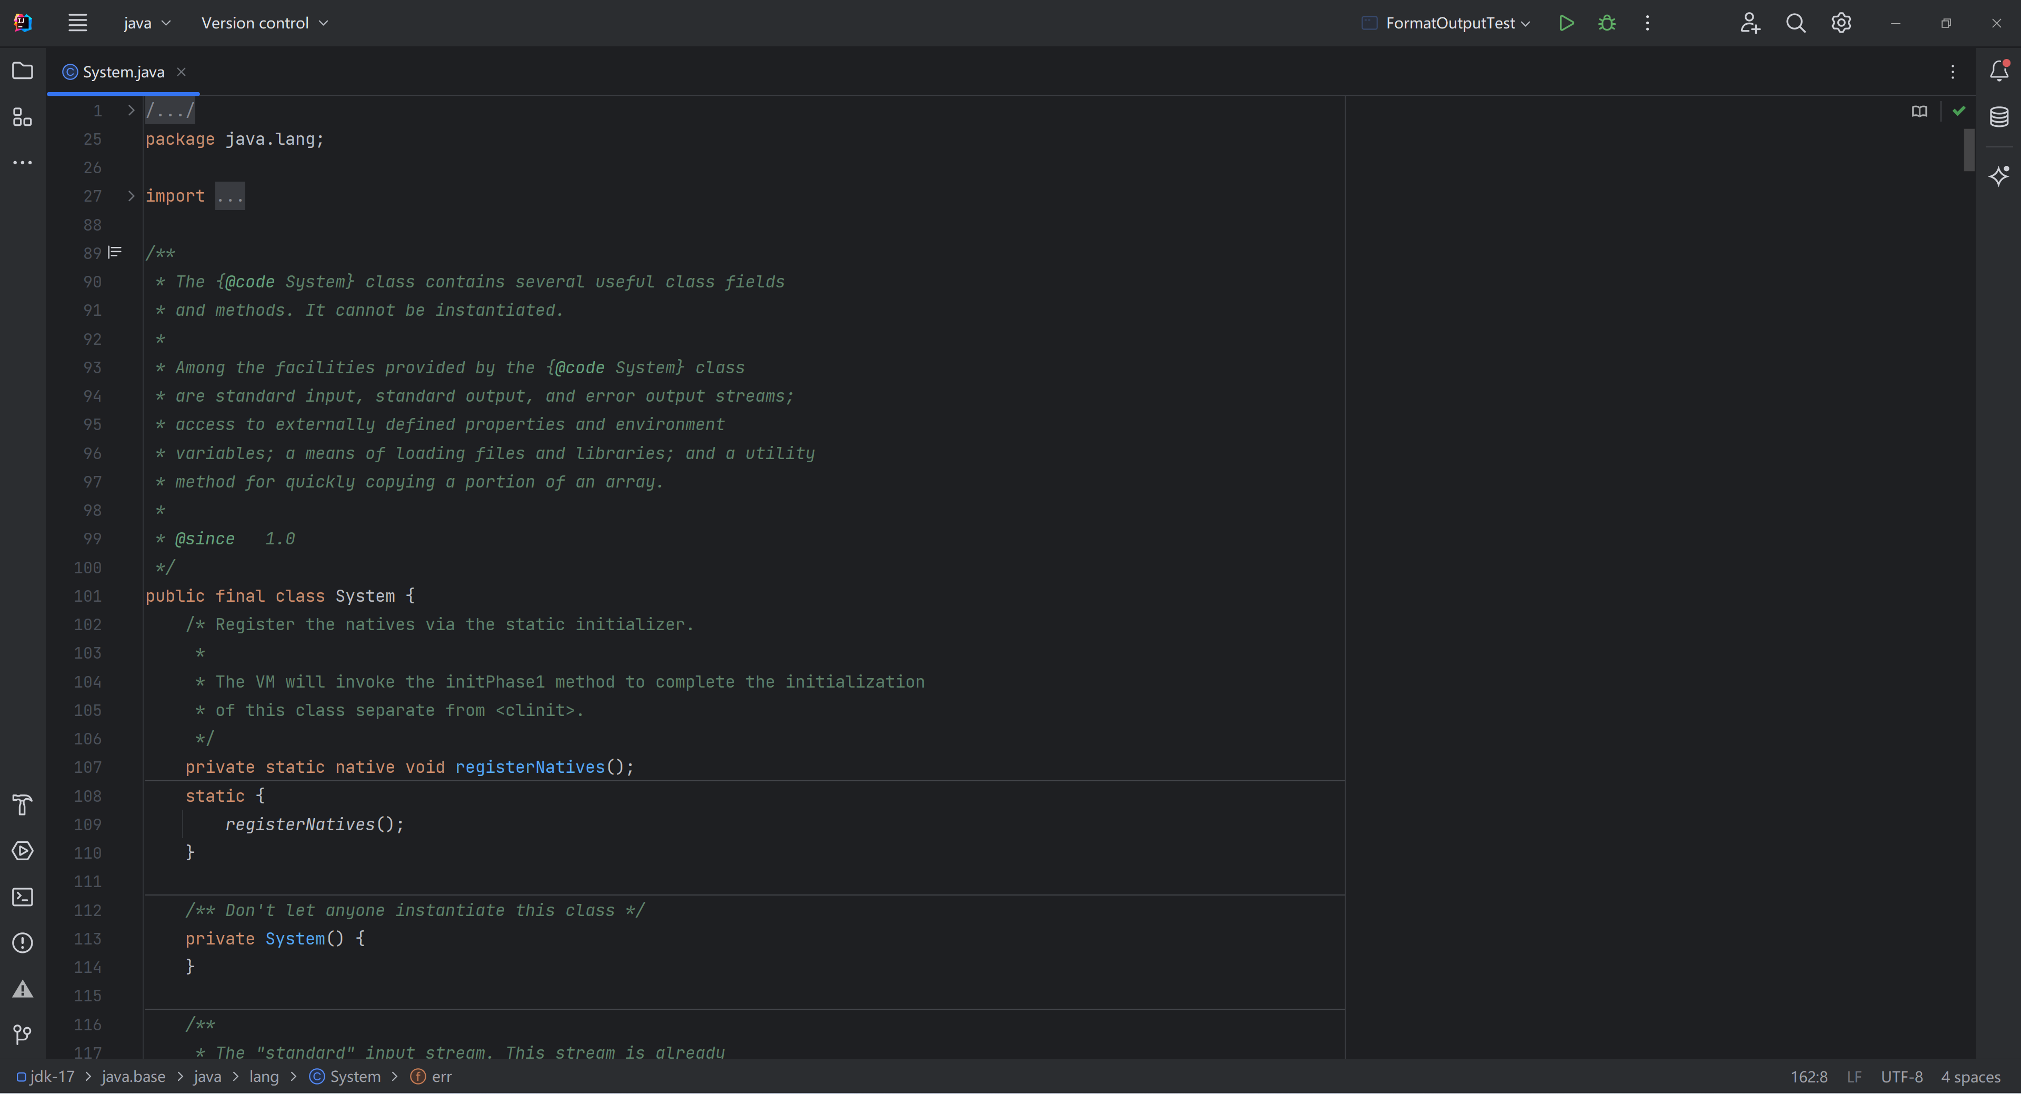Click the java breadcrumb in navigation bar
The image size is (2021, 1094).
click(x=207, y=1077)
